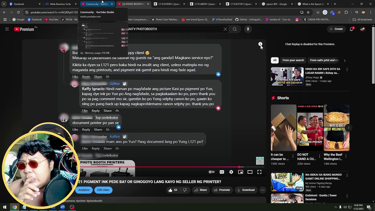Filter by From saitv print chip
Viewport: 375px width, 211px height.
(x=324, y=60)
